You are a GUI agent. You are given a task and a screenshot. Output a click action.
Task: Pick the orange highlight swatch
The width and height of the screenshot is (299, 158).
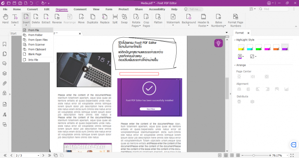tap(276, 47)
